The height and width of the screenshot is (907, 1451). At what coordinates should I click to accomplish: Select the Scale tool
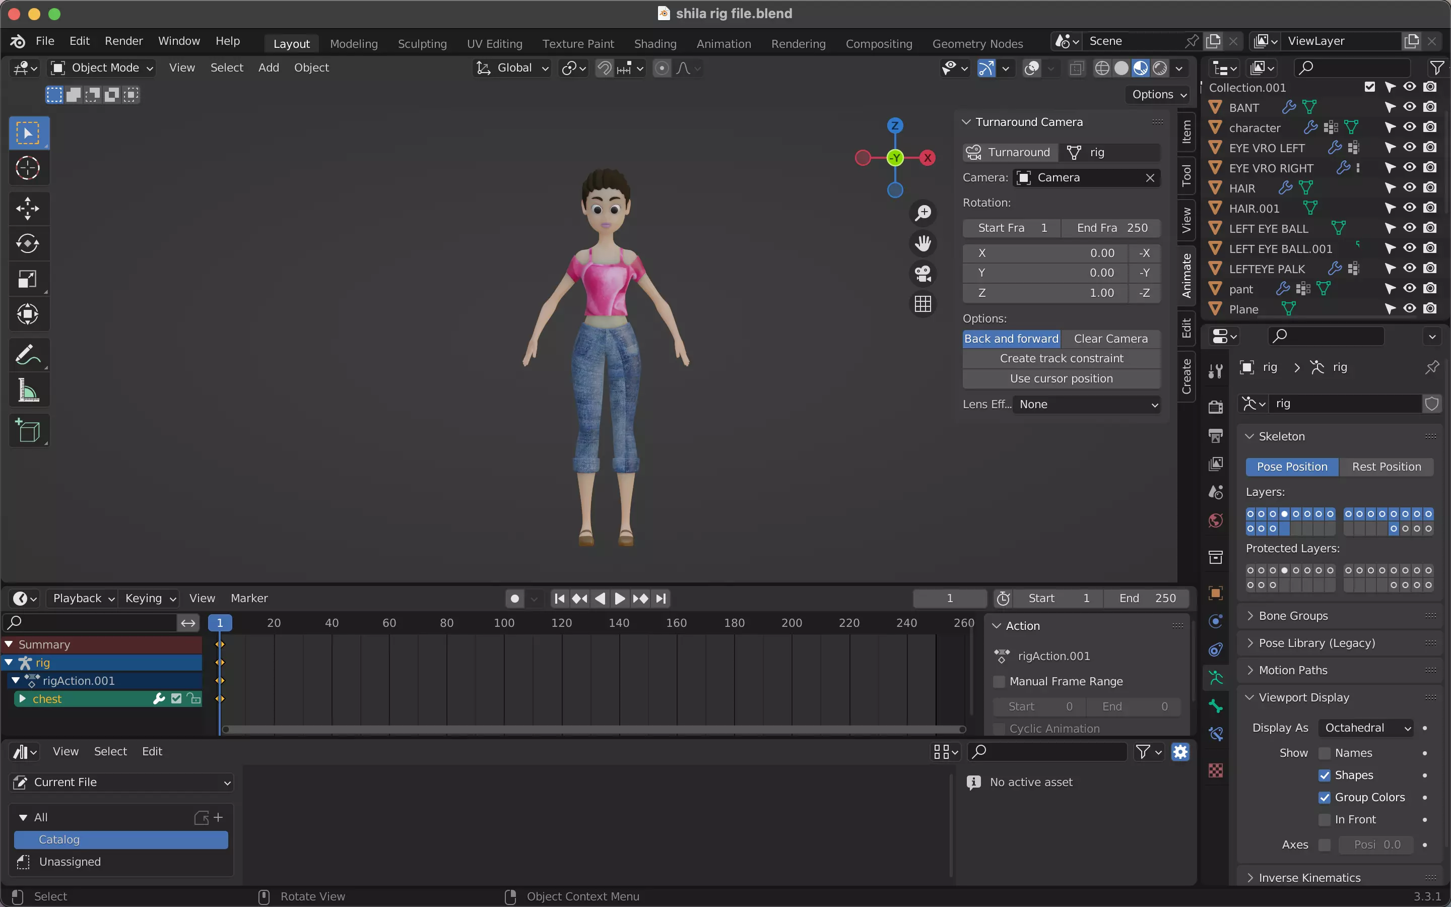(x=28, y=279)
